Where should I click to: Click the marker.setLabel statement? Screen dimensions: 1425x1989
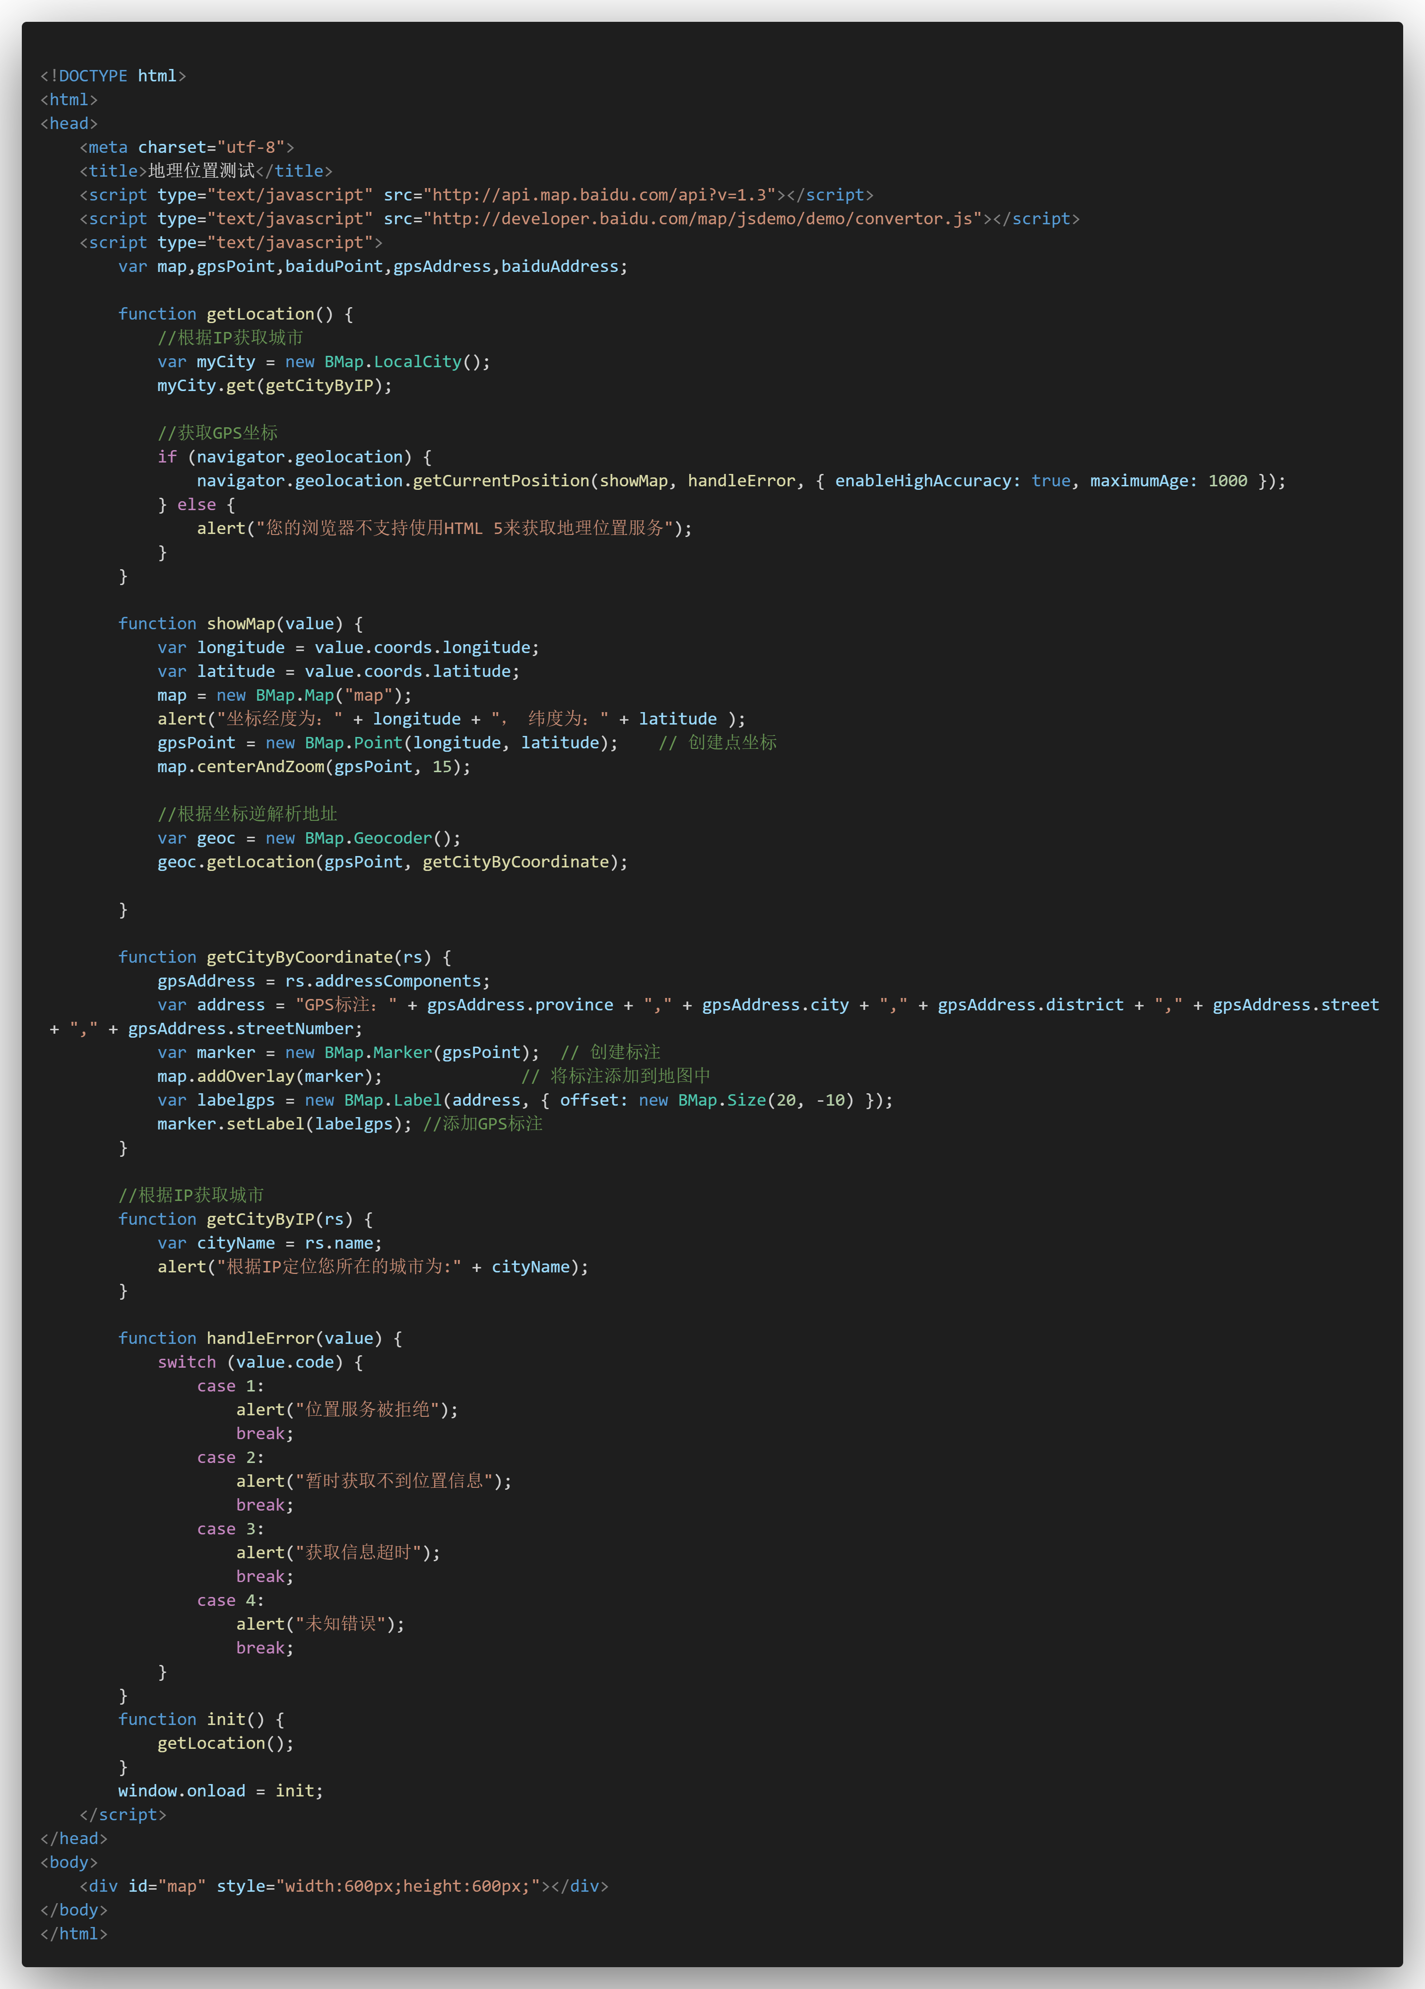tap(284, 1124)
